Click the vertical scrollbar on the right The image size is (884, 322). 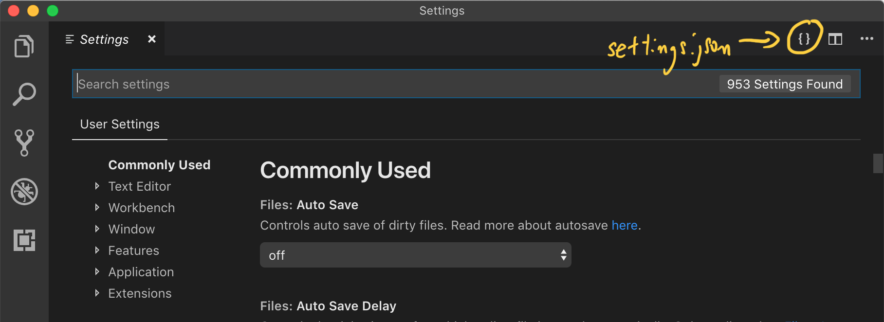pos(878,163)
